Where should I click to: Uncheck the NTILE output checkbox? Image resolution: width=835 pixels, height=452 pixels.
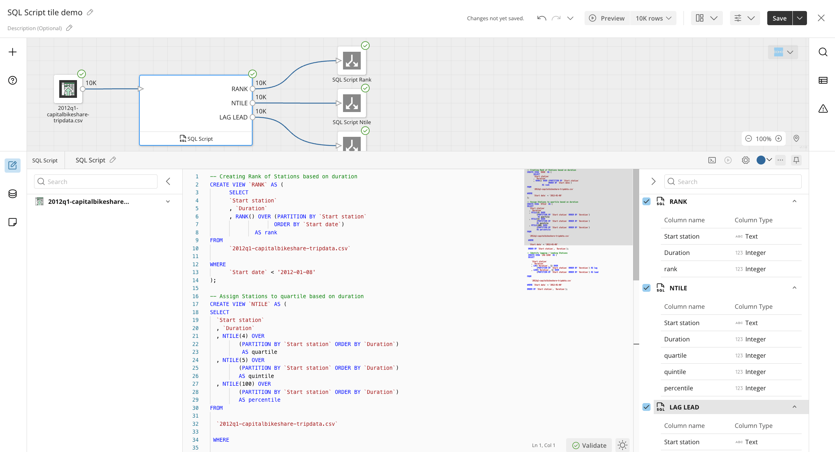click(647, 288)
